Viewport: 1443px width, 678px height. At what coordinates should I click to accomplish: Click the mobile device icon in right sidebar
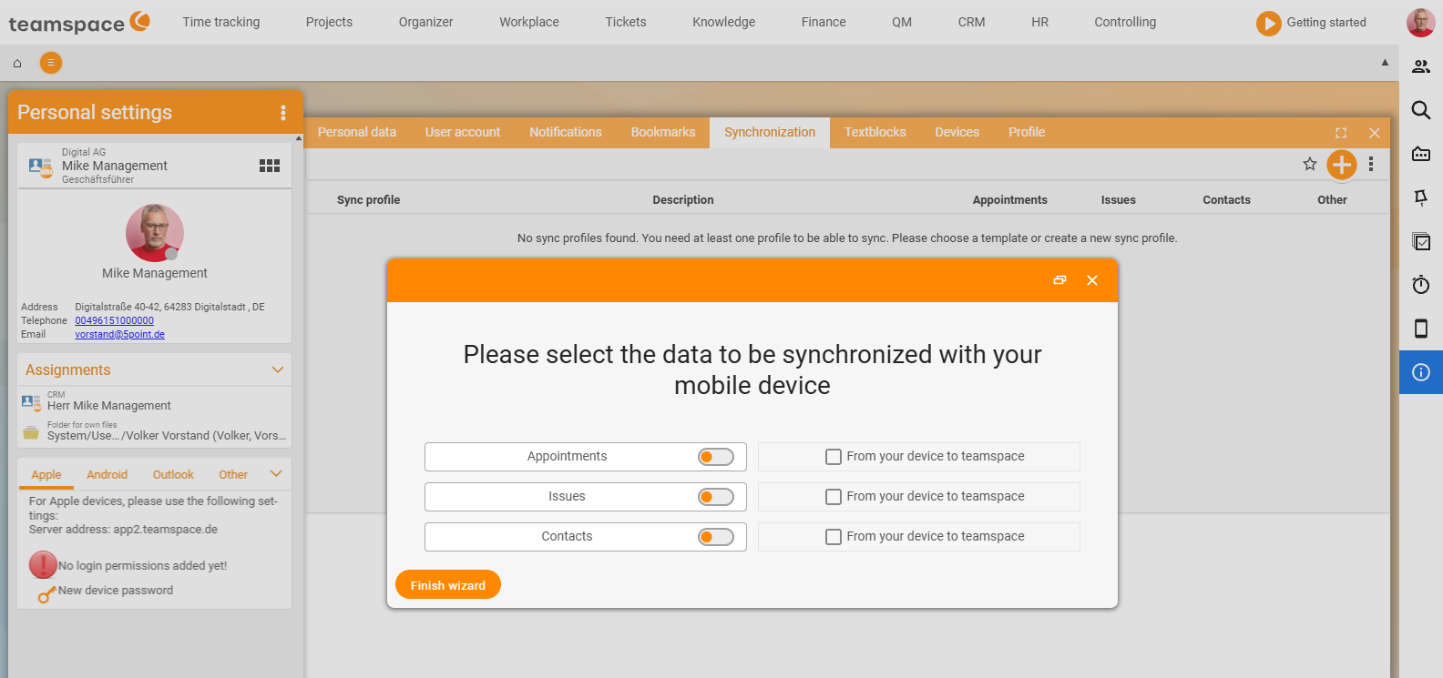[x=1421, y=329]
